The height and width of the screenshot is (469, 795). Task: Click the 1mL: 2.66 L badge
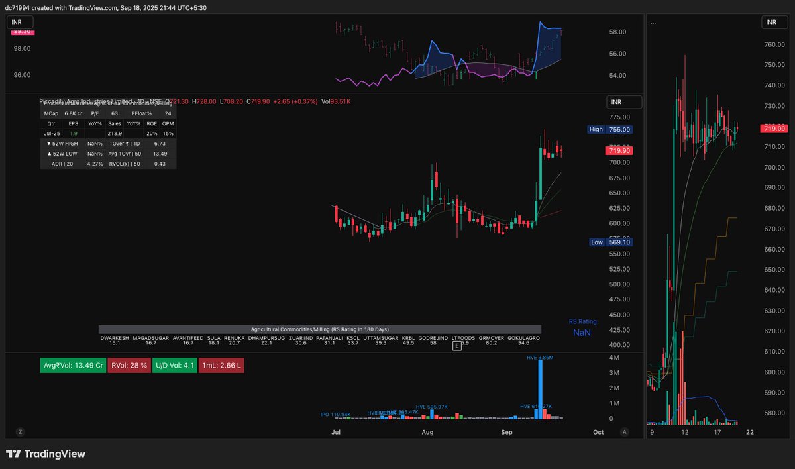221,365
